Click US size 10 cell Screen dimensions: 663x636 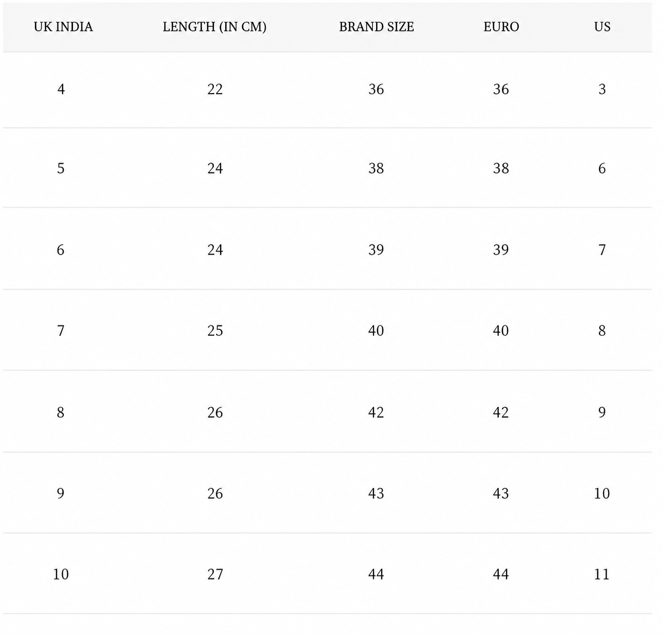tap(602, 494)
